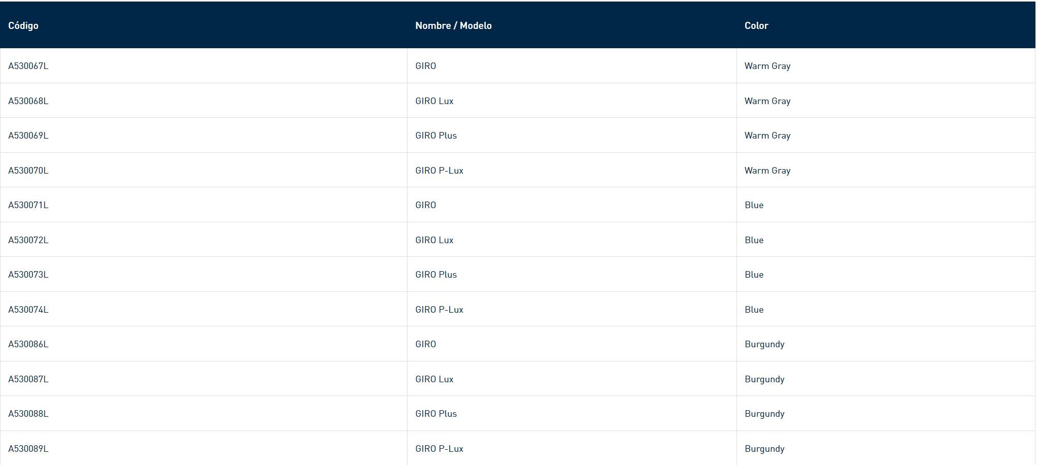Image resolution: width=1038 pixels, height=465 pixels.
Task: Select code A530073L row
Action: 28,275
